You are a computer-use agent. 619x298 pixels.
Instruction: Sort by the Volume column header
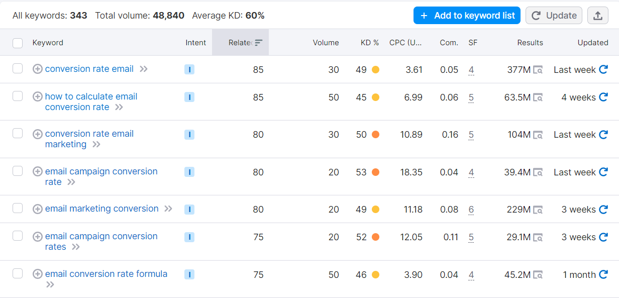pos(326,43)
